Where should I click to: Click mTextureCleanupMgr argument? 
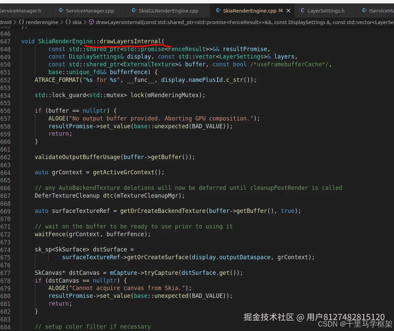pos(147,196)
